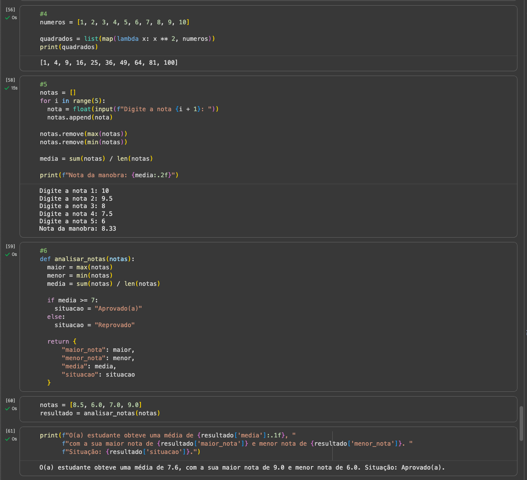This screenshot has height=480, width=527.
Task: Click the 'def analisar_notas(notas):' line
Action: click(87, 259)
